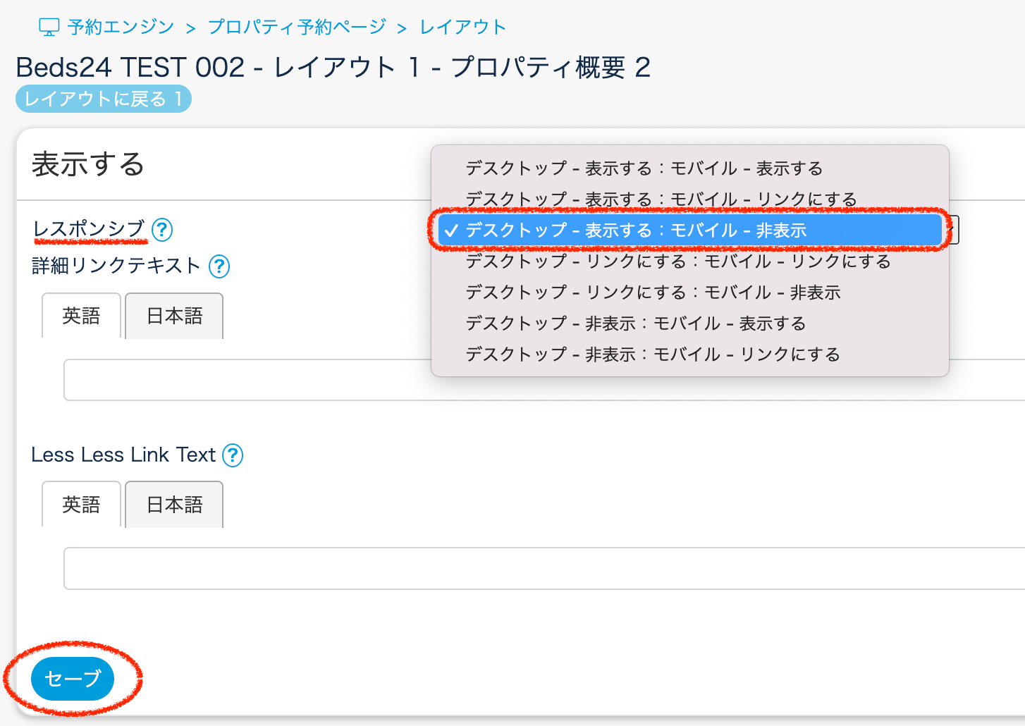The width and height of the screenshot is (1025, 726).
Task: Choose デスクトップ - 表示する：モバイル - リンクにする option
Action: coord(661,199)
